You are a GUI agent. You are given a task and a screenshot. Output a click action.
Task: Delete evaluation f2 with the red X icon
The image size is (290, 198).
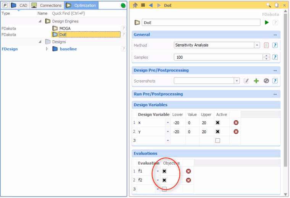[x=188, y=180]
